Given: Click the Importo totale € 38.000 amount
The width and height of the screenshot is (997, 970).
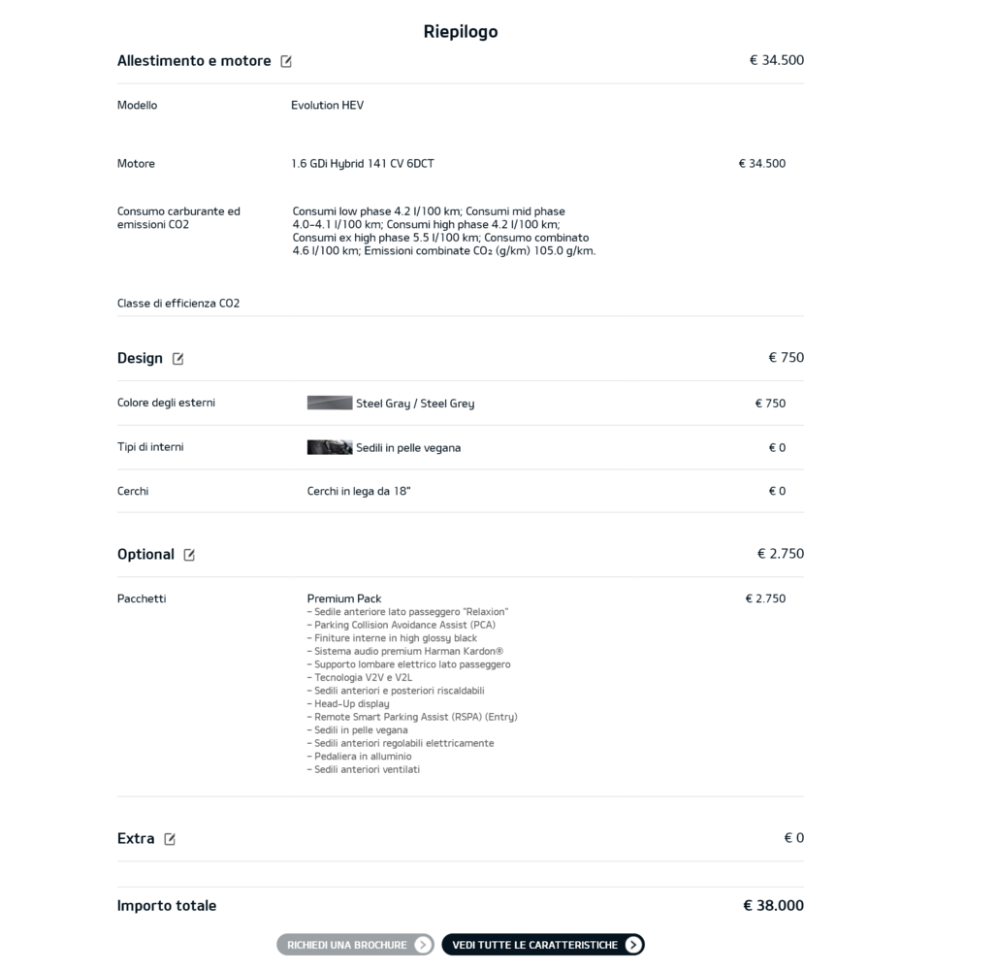Looking at the screenshot, I should tap(773, 905).
